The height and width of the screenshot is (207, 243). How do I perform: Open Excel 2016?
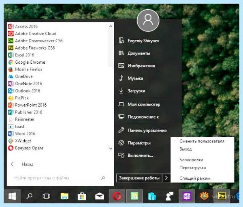point(21,55)
